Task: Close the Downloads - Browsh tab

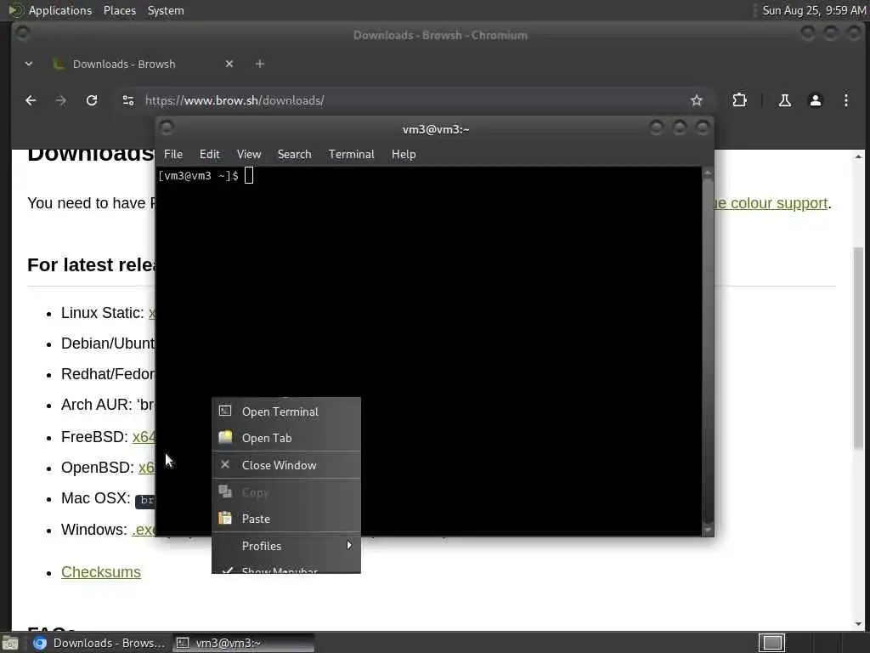Action: 229,64
